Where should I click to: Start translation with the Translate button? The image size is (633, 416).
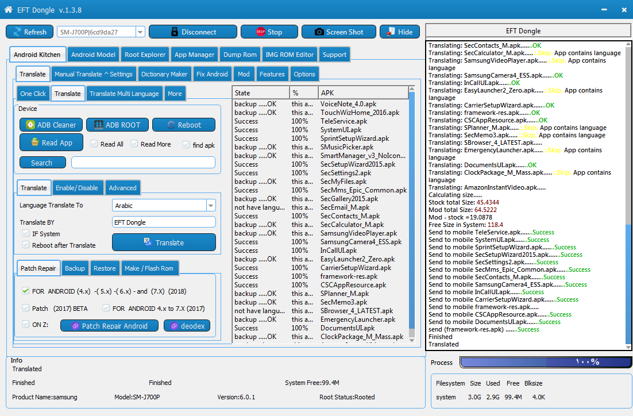pos(164,242)
